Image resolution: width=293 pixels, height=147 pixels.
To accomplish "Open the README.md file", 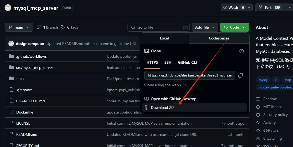I will [x=27, y=134].
